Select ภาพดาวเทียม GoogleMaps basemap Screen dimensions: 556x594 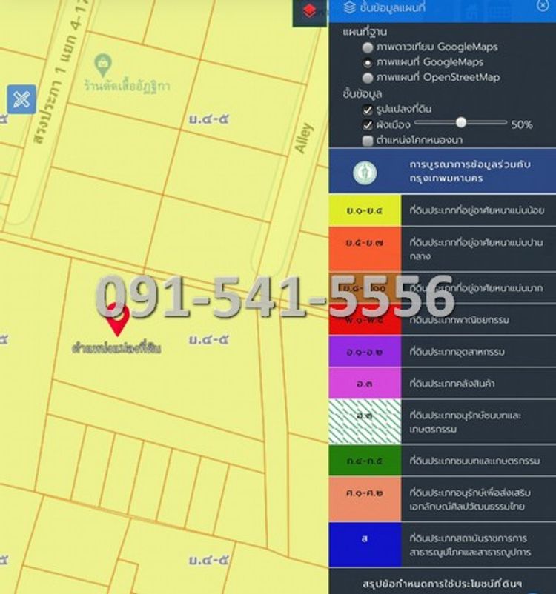point(368,47)
